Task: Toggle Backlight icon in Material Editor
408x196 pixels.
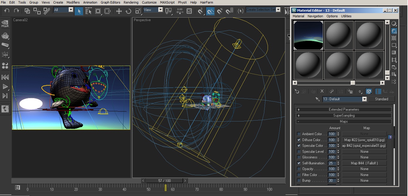Action: point(394,31)
